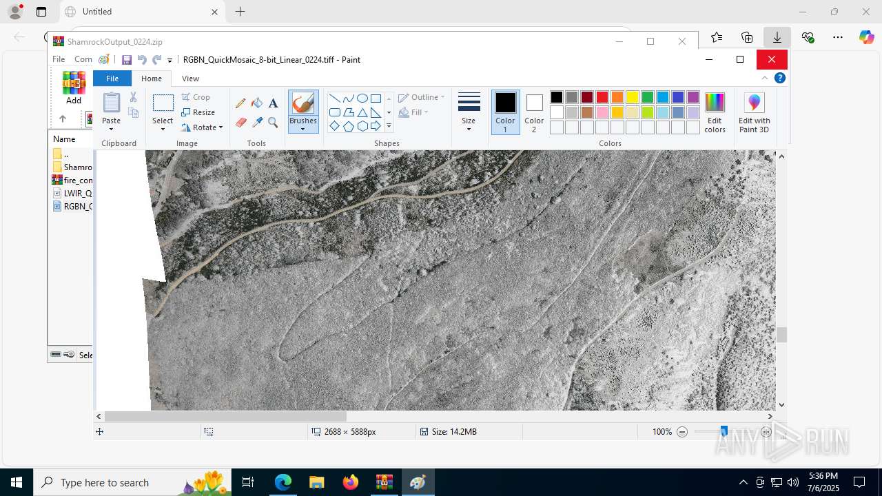This screenshot has height=496, width=882.
Task: Open File Explorer from taskbar
Action: point(316,482)
